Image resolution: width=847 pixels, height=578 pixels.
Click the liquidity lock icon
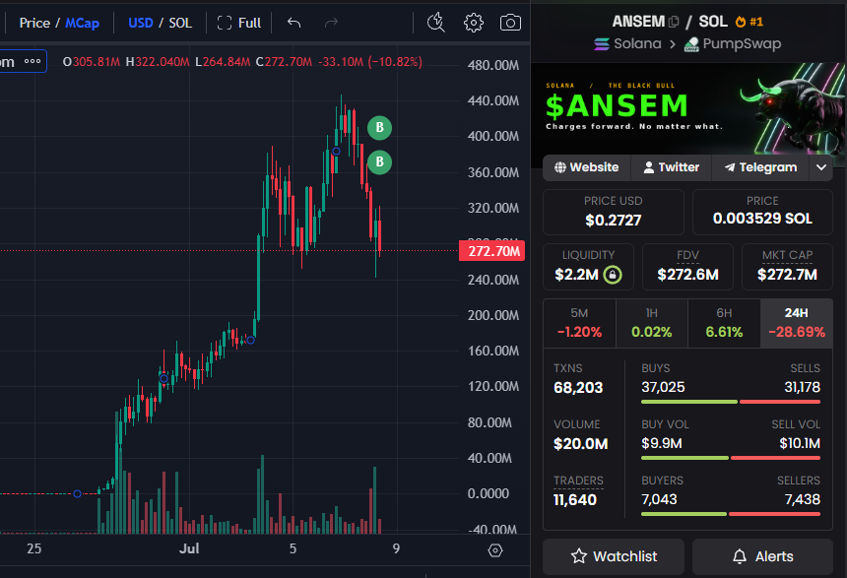(613, 275)
